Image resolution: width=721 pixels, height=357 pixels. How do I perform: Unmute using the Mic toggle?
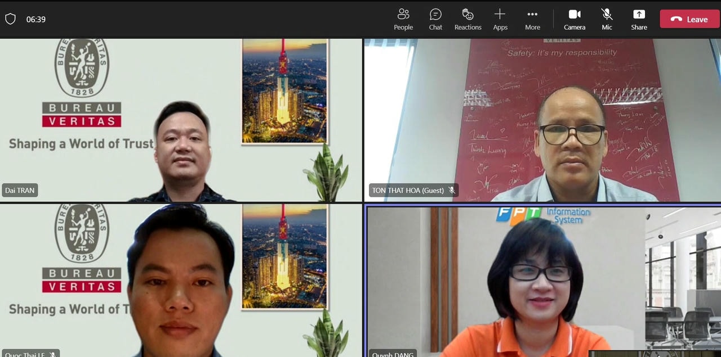(607, 19)
